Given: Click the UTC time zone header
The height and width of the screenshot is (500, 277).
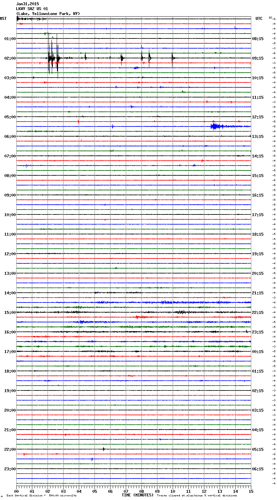Looking at the screenshot, I should click(x=259, y=19).
